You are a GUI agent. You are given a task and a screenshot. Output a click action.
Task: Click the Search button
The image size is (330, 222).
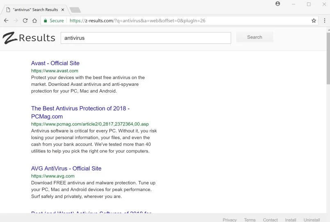(x=255, y=37)
